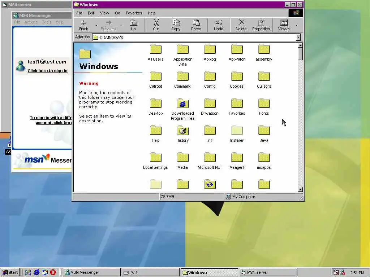
Task: Switch to (C:) taskbar button
Action: [150, 272]
